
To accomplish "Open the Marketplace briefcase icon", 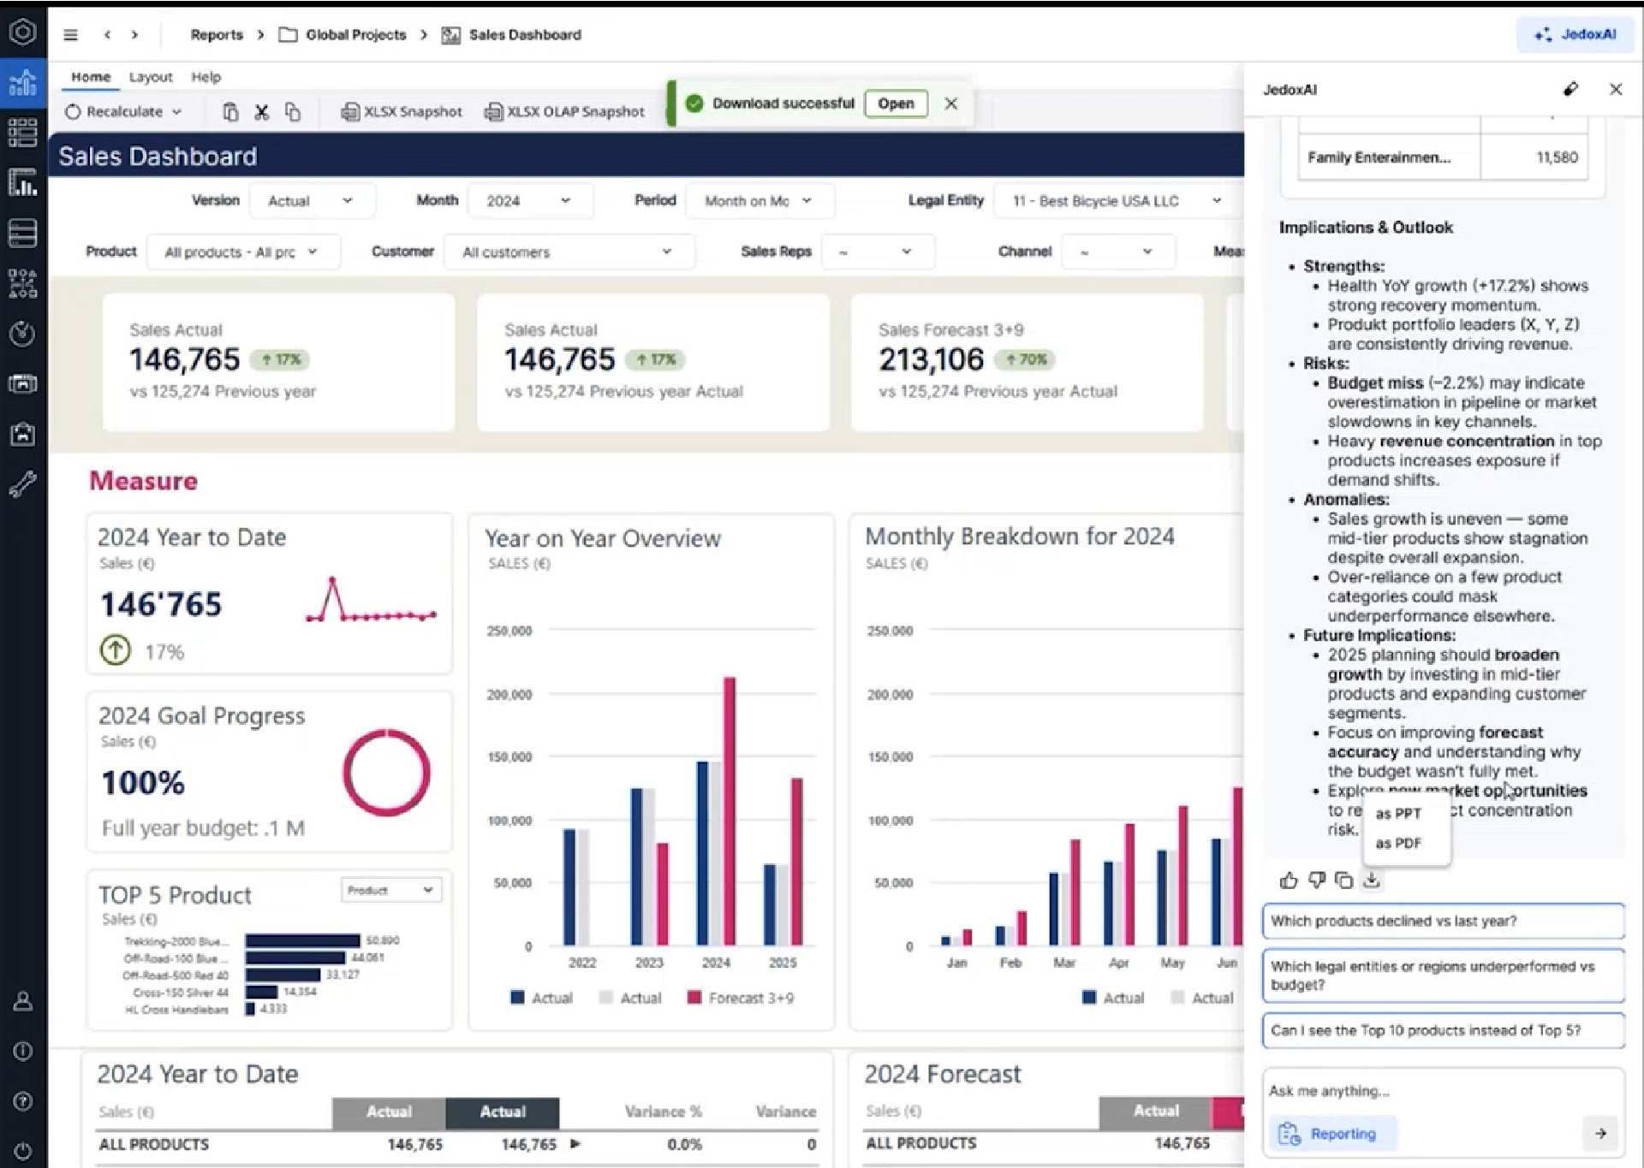I will [x=22, y=435].
